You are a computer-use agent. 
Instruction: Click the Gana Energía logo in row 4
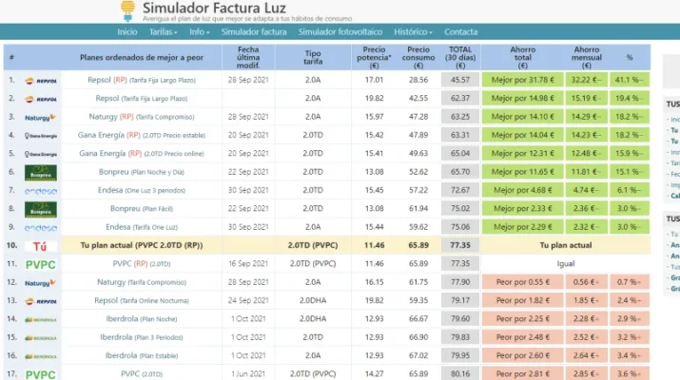point(41,136)
